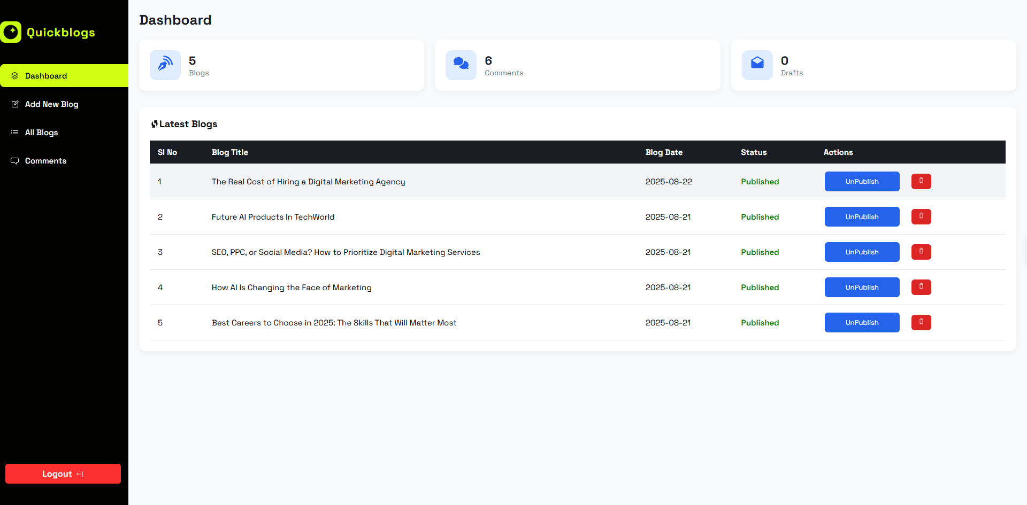Image resolution: width=1027 pixels, height=505 pixels.
Task: Unpublish the SEO, PPC, Social Media blog
Action: [861, 252]
